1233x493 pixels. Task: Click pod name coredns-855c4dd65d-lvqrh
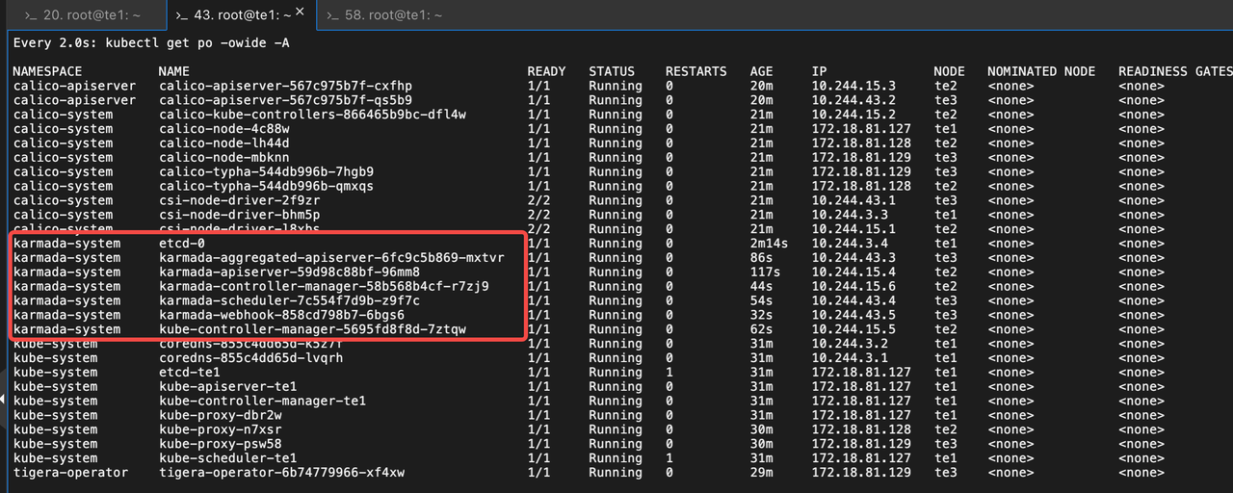click(x=250, y=358)
